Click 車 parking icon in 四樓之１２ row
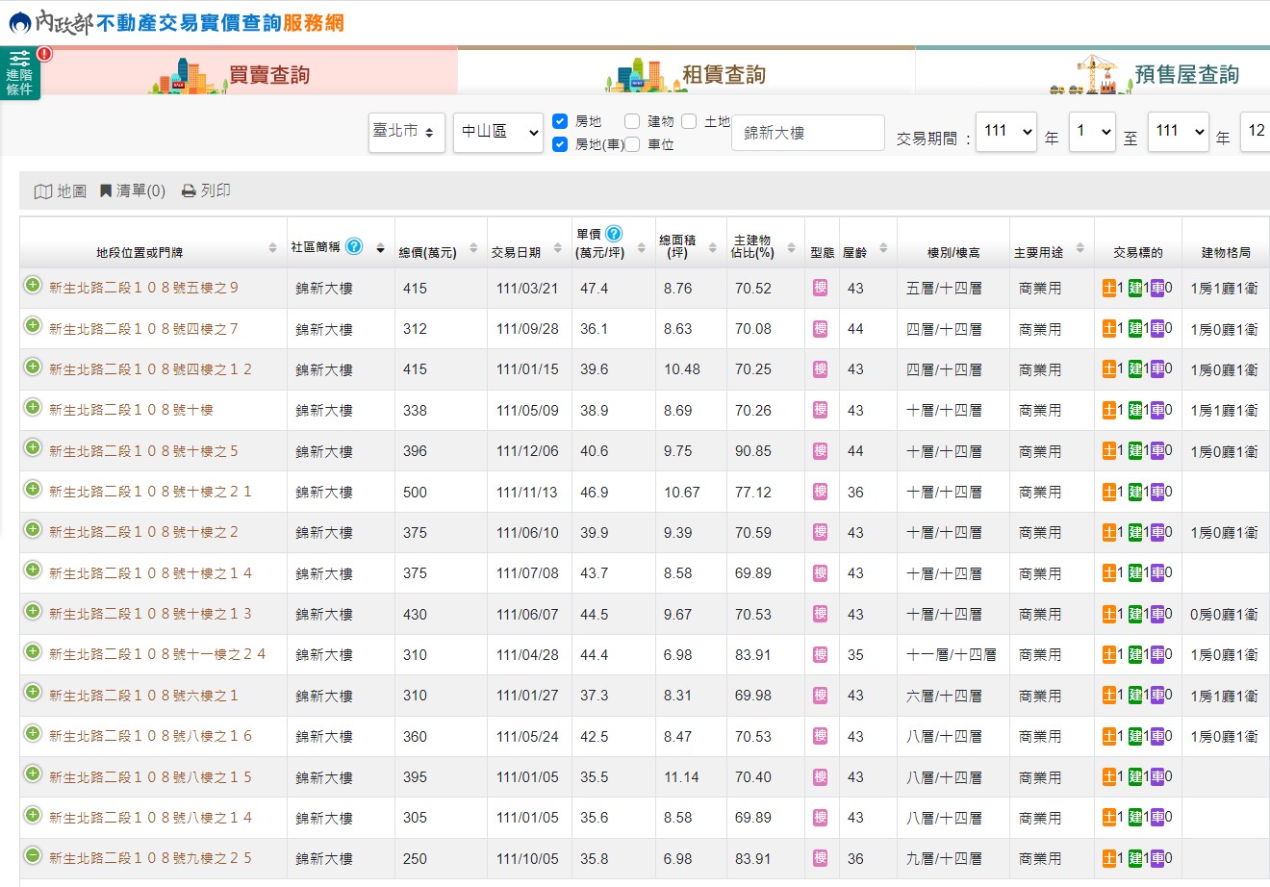 tap(1157, 369)
